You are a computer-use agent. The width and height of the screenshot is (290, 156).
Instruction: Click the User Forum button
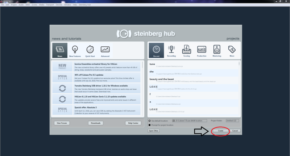coord(62,123)
